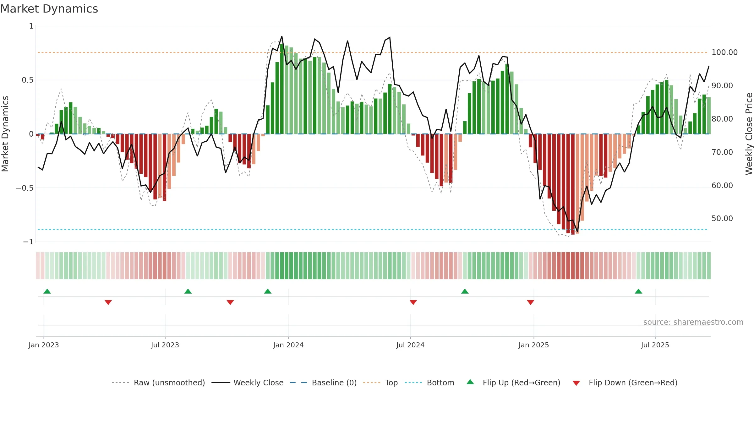This screenshot has width=754, height=424.
Task: Click the flip-up triangle at Jan 2023
Action: pos(47,291)
